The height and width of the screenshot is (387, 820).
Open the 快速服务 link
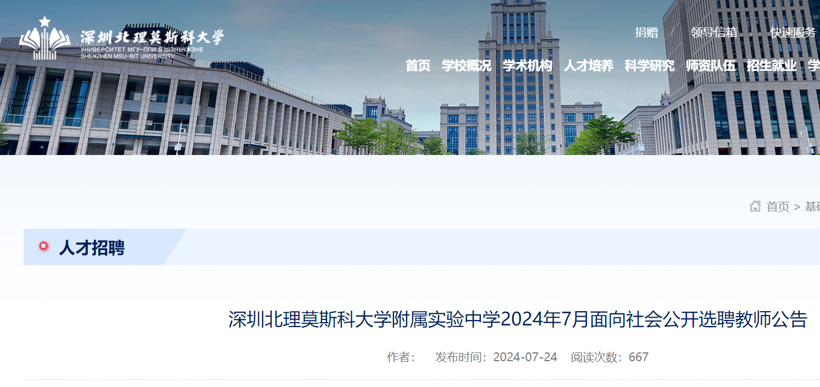click(793, 32)
